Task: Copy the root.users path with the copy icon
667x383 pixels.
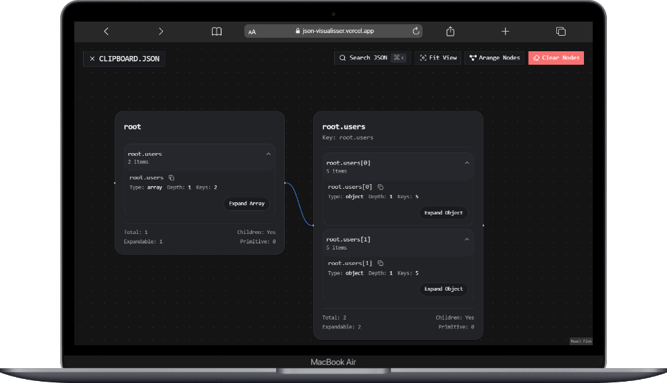Action: tap(171, 178)
